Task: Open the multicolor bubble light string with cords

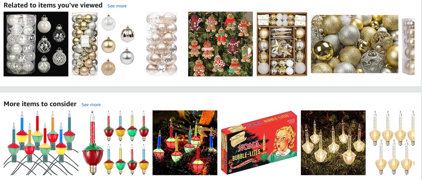Action: 41,143
